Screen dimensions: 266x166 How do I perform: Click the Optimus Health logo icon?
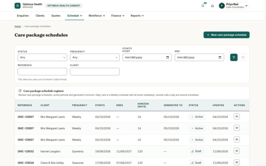click(17, 6)
